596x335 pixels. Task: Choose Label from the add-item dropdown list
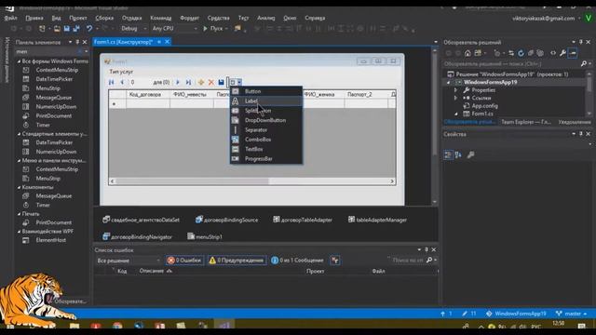[x=266, y=100]
